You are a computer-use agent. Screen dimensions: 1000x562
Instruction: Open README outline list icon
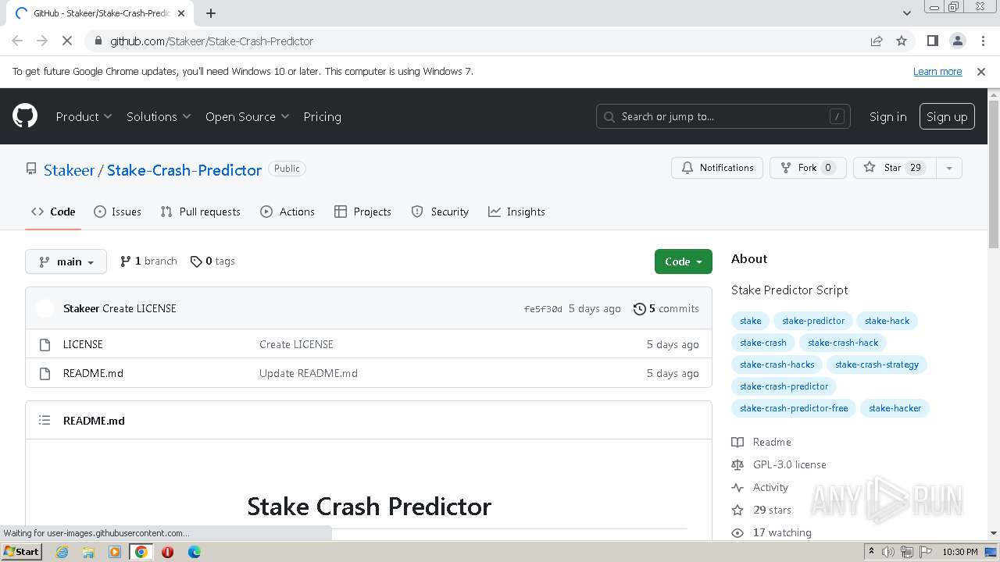[x=45, y=420]
